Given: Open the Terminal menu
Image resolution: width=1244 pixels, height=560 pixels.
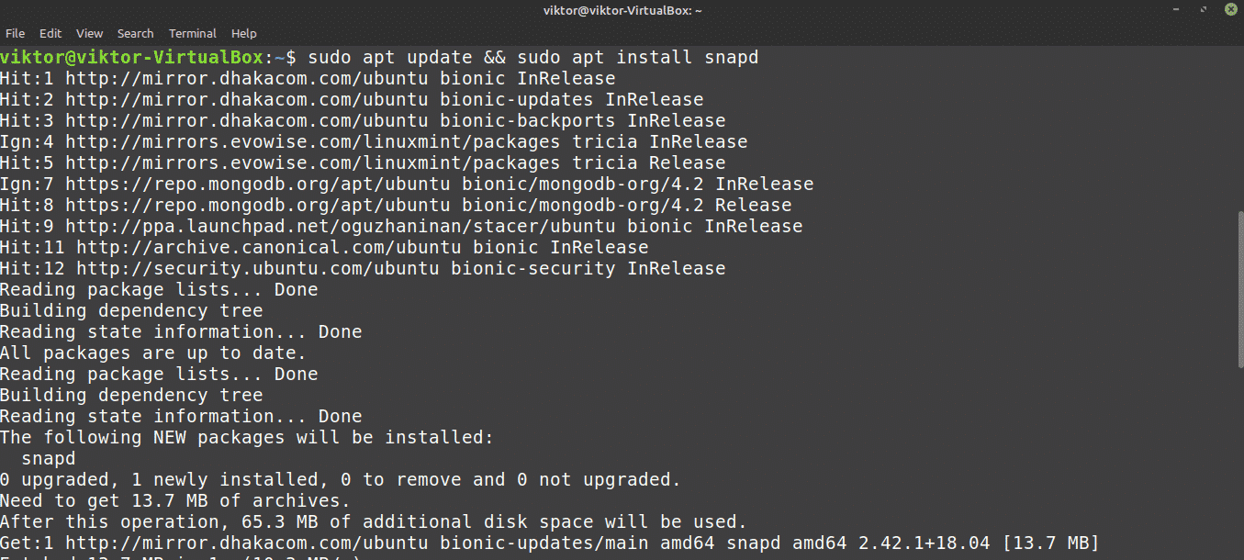Looking at the screenshot, I should pos(193,33).
